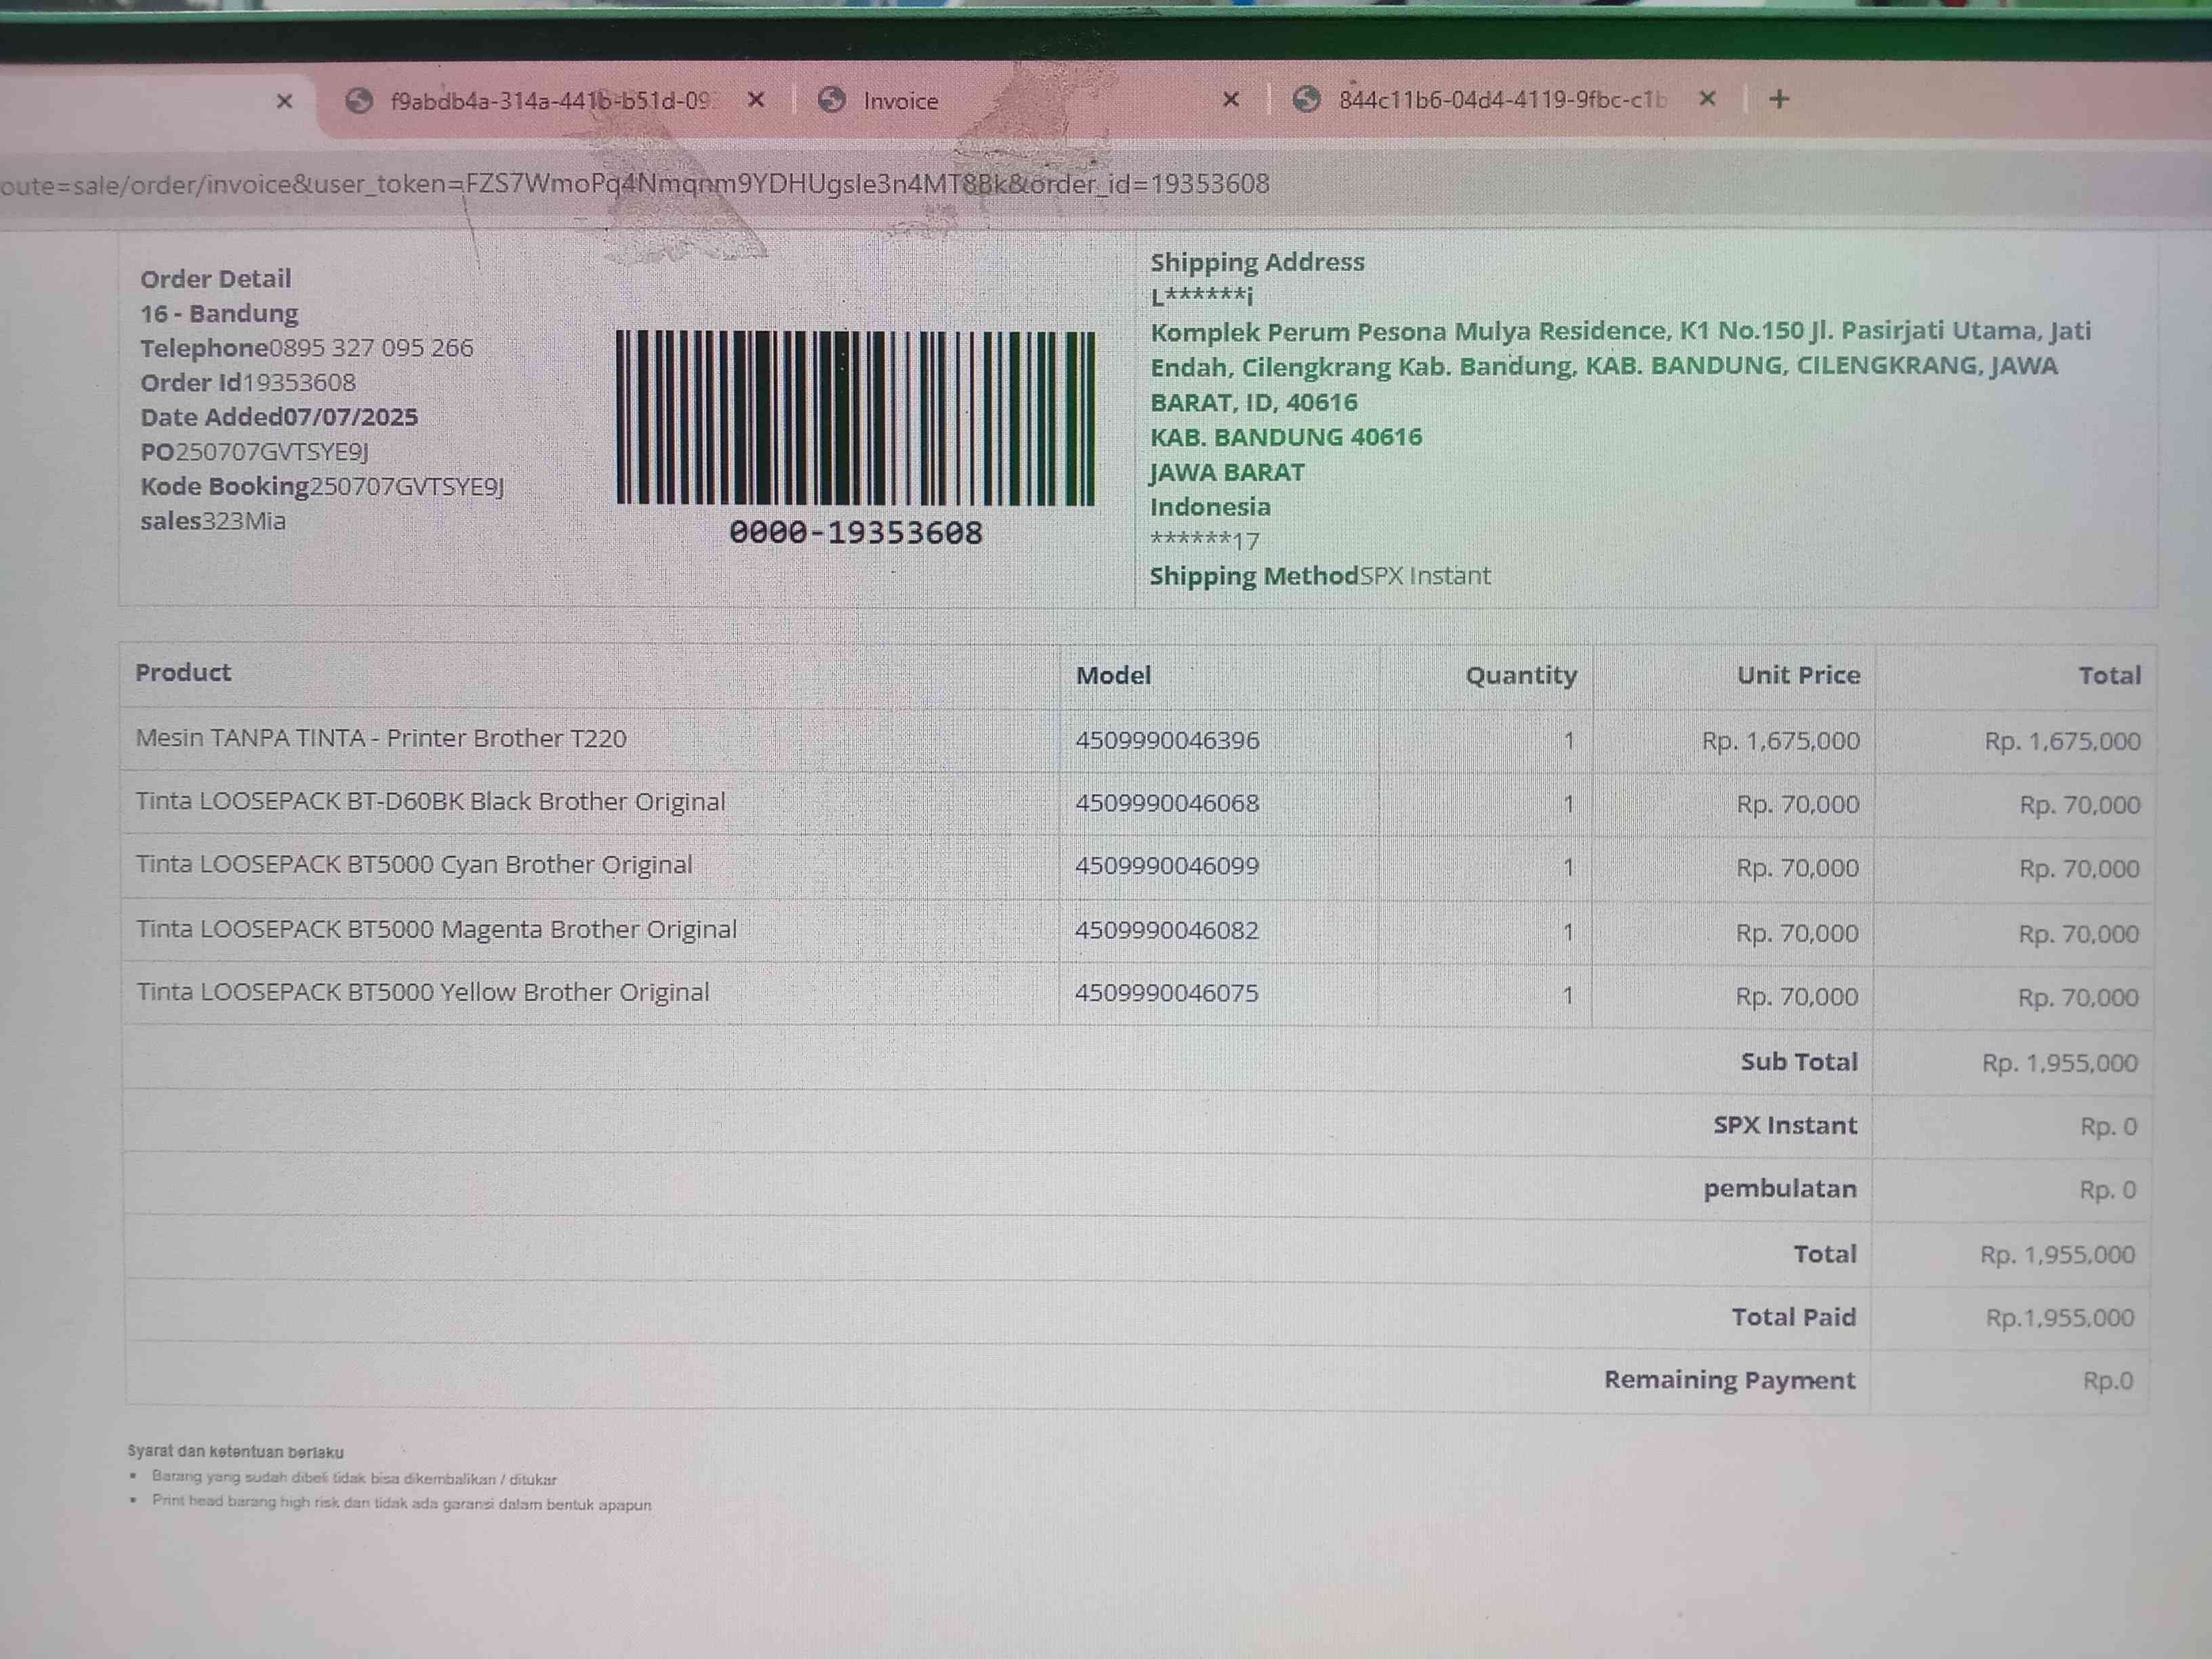Click the globe icon on Invoice tab
This screenshot has height=1659, width=2212.
click(831, 100)
